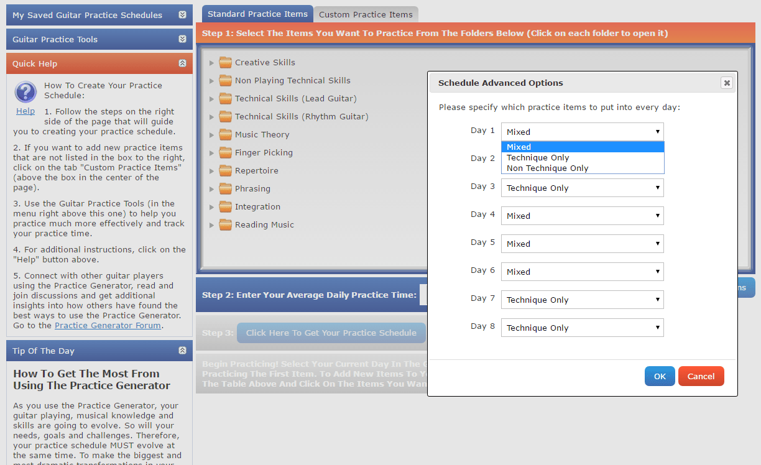Viewport: 761px width, 465px height.
Task: Click Here To Get Your Practice Schedule
Action: 331,333
